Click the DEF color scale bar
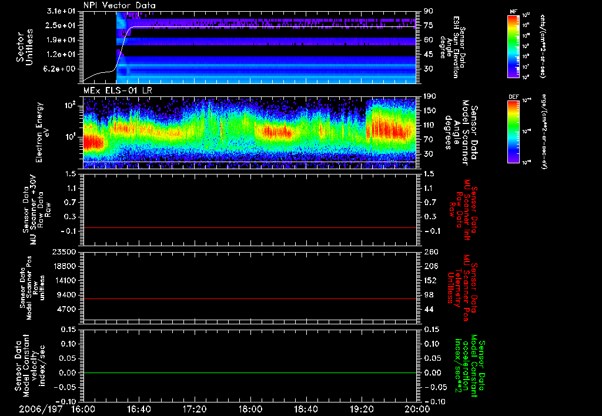602x416 pixels. 514,132
